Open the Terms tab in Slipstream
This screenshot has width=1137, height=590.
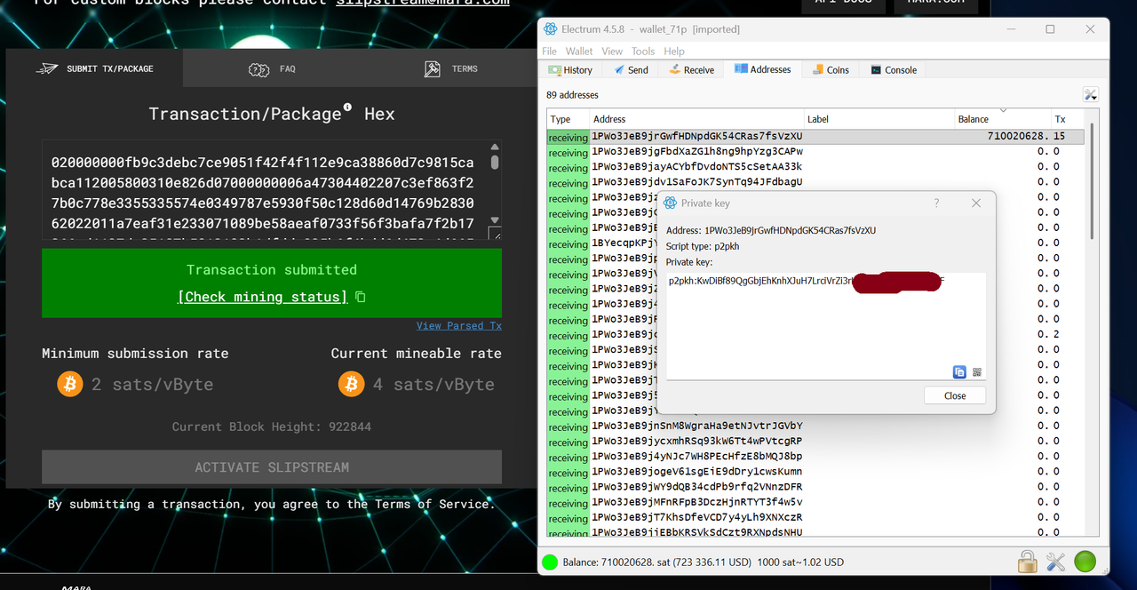[x=450, y=68]
